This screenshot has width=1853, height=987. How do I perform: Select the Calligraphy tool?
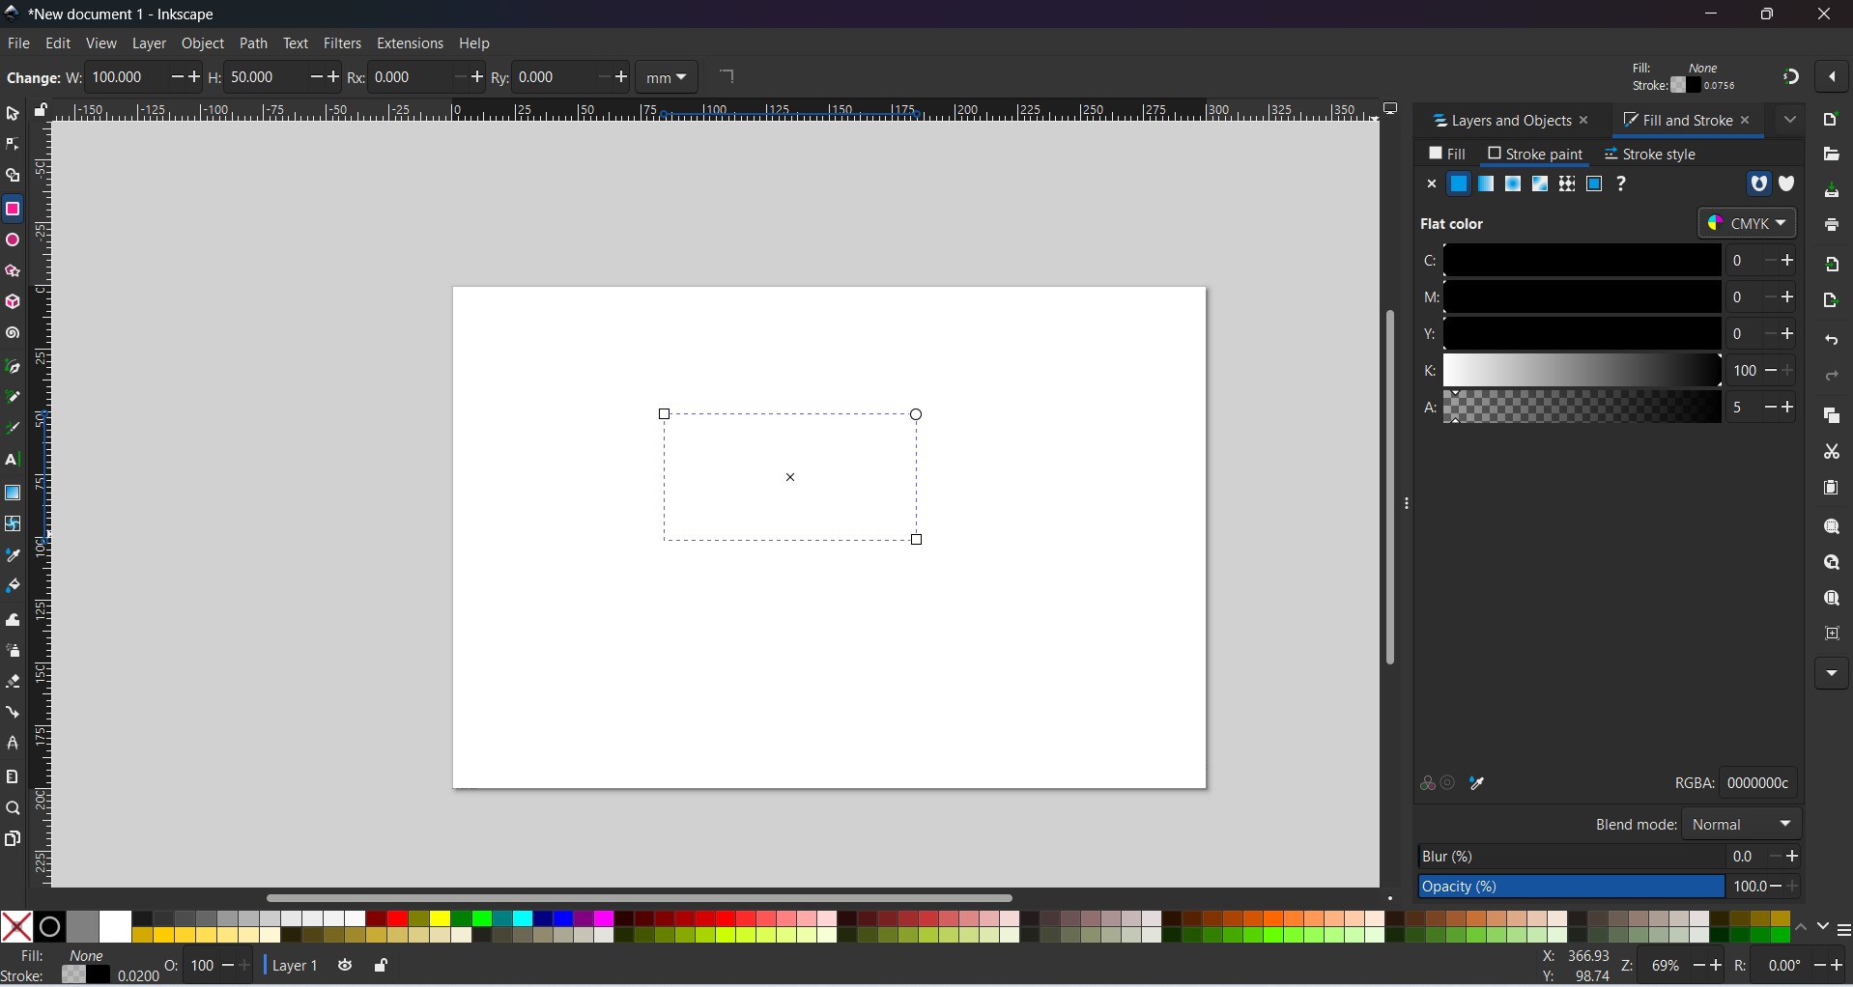click(x=13, y=429)
